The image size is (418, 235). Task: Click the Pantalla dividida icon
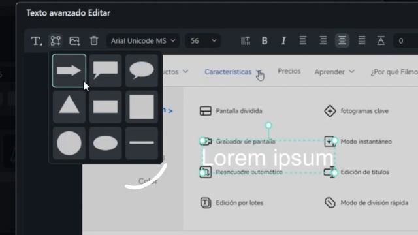click(x=206, y=111)
